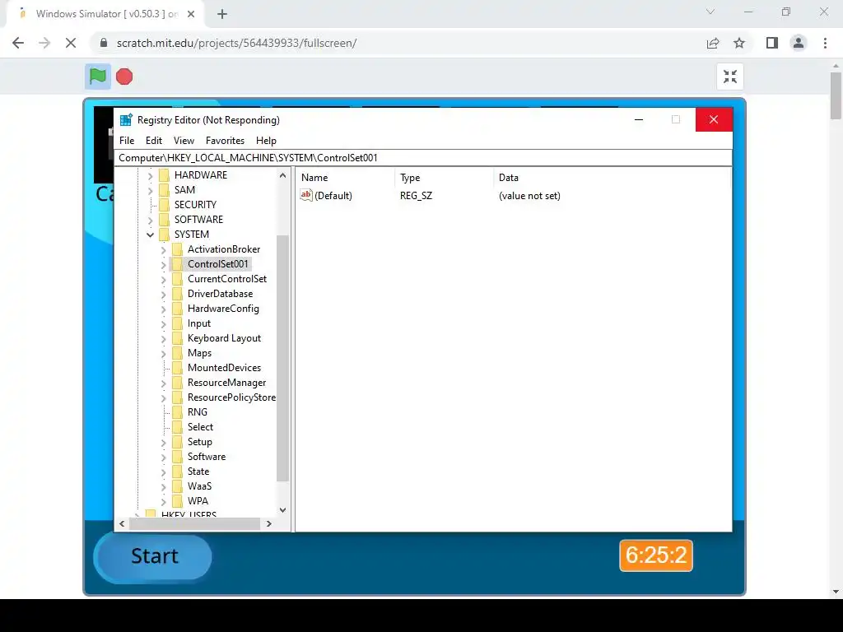Expand the Keyboard Layout key
Image resolution: width=843 pixels, height=632 pixels.
(164, 338)
